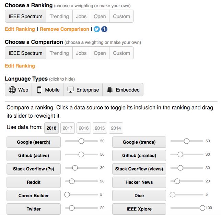This screenshot has width=221, height=215.
Task: Select 2014 as the data year
Action: click(116, 128)
